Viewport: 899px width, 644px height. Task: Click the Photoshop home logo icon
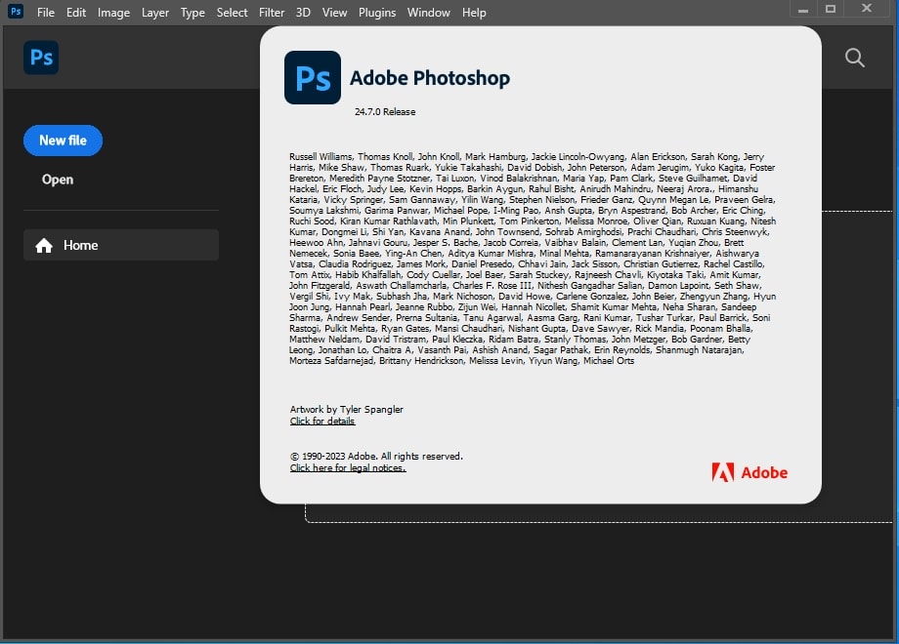coord(41,58)
